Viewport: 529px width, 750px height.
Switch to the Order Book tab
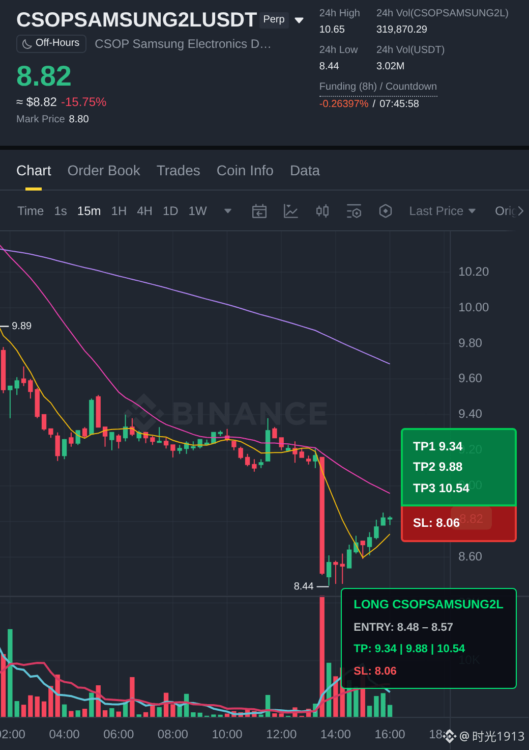[x=104, y=171]
